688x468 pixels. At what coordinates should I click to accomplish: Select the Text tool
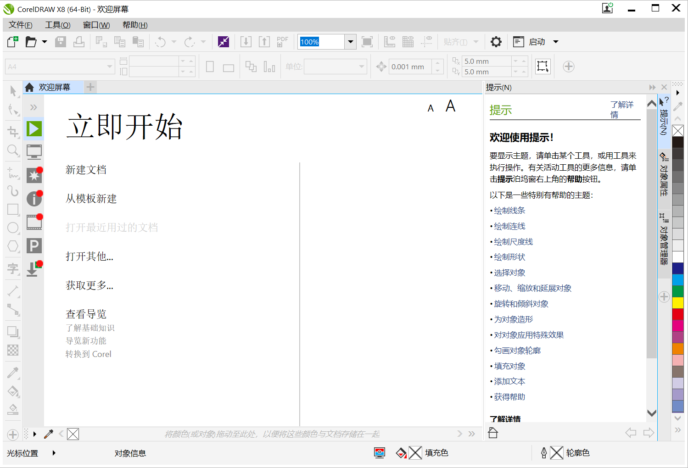tap(13, 269)
